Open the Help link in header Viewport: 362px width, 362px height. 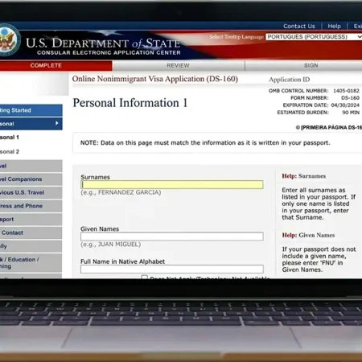334,26
